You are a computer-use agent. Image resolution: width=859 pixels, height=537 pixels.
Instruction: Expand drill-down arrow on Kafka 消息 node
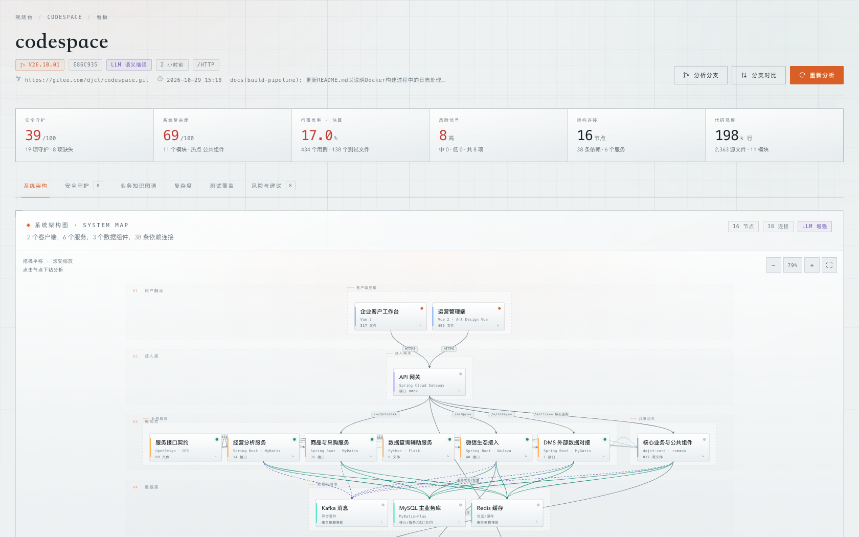(381, 522)
